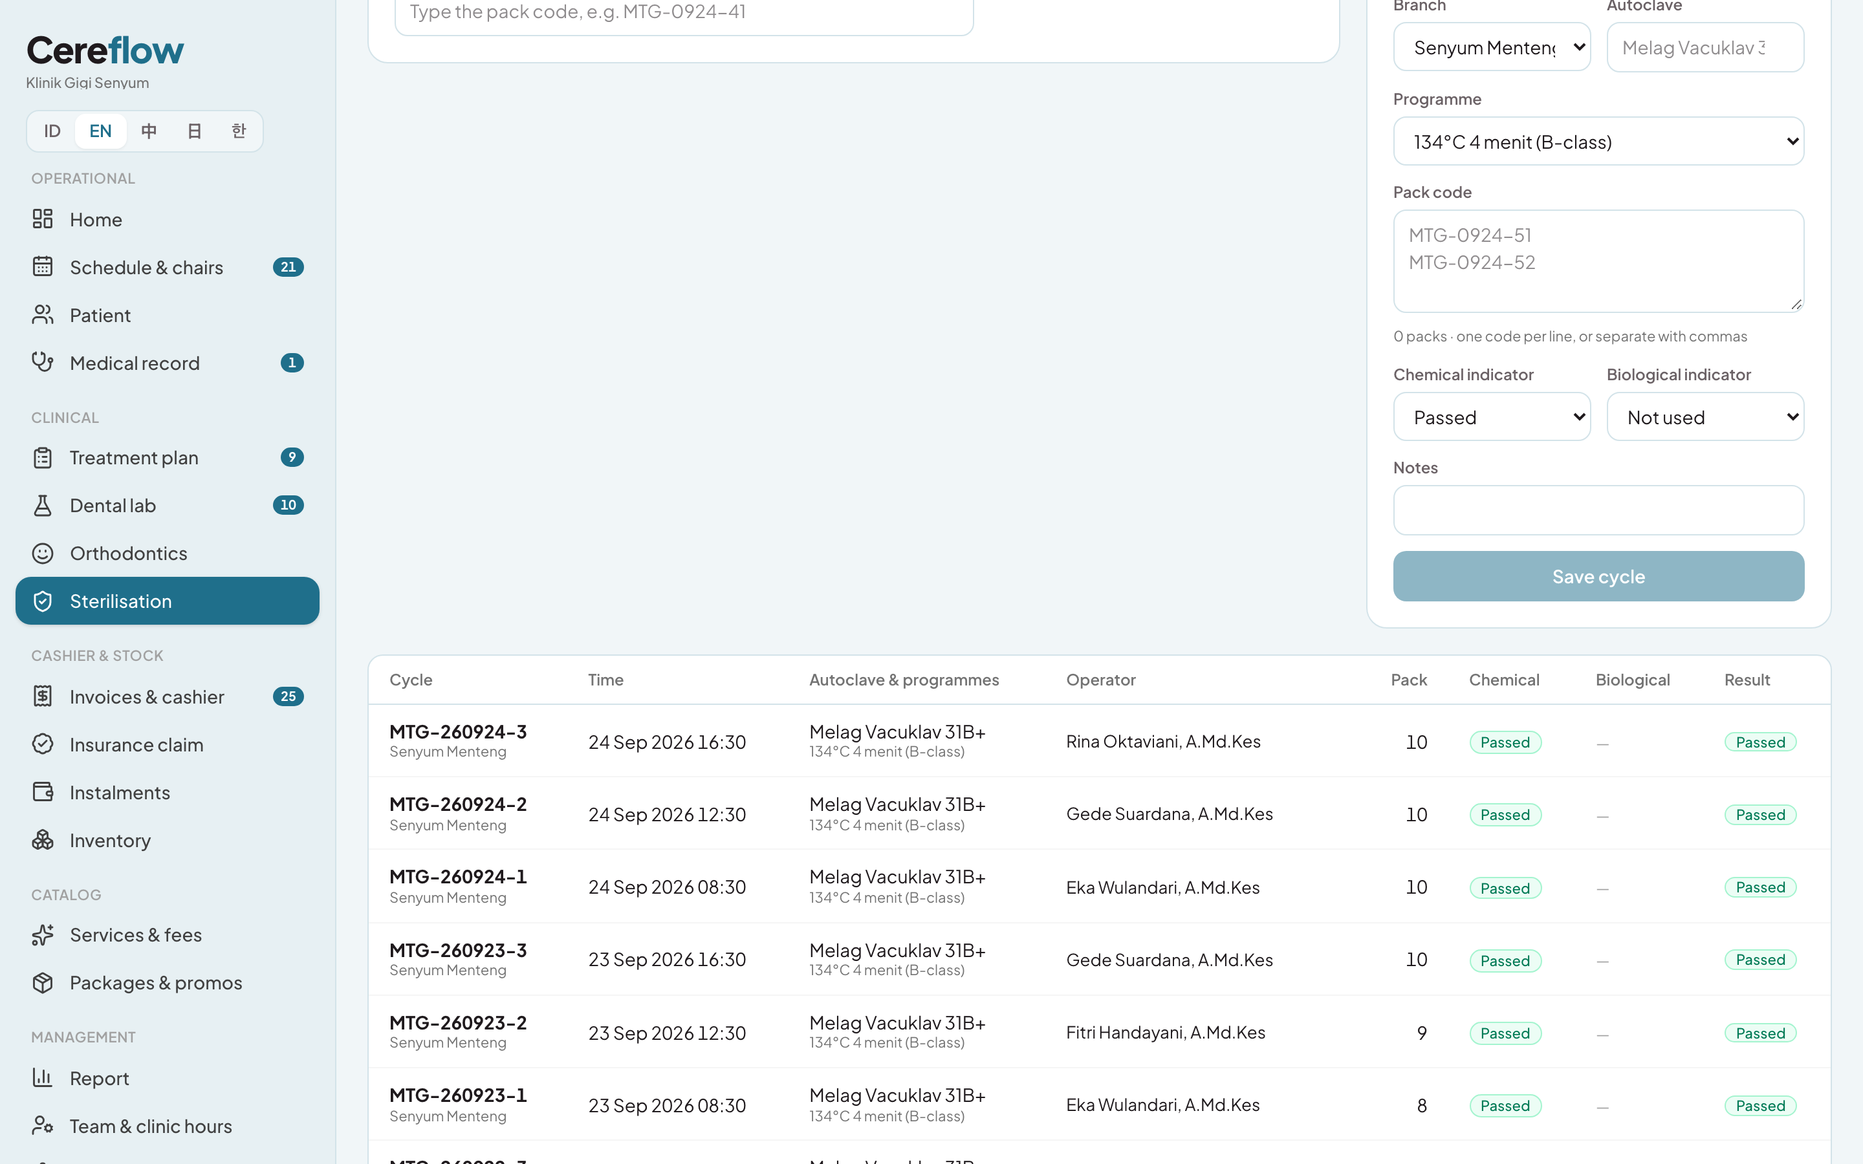Click the Packages & promos box icon
Screen dimensions: 1863x1164
42,983
